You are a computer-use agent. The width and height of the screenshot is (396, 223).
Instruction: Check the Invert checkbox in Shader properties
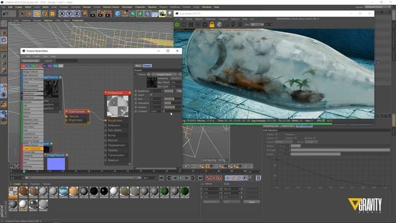click(x=151, y=95)
